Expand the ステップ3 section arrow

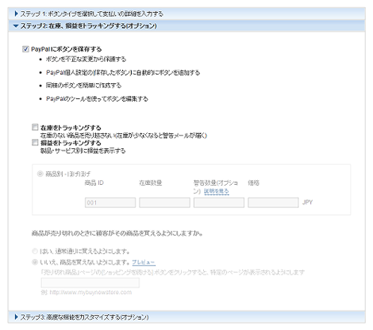tap(17, 317)
